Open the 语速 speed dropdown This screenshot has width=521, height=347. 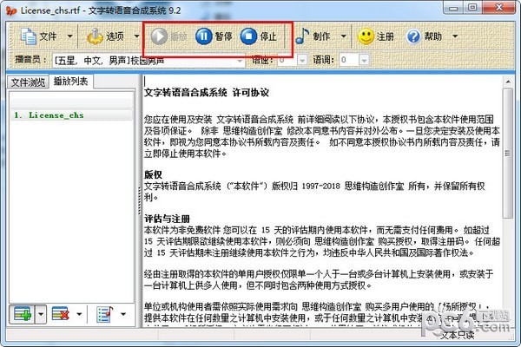300,61
